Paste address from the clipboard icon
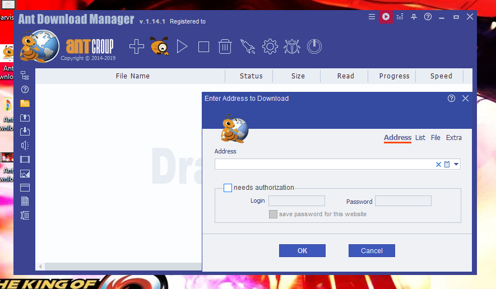 [447, 164]
